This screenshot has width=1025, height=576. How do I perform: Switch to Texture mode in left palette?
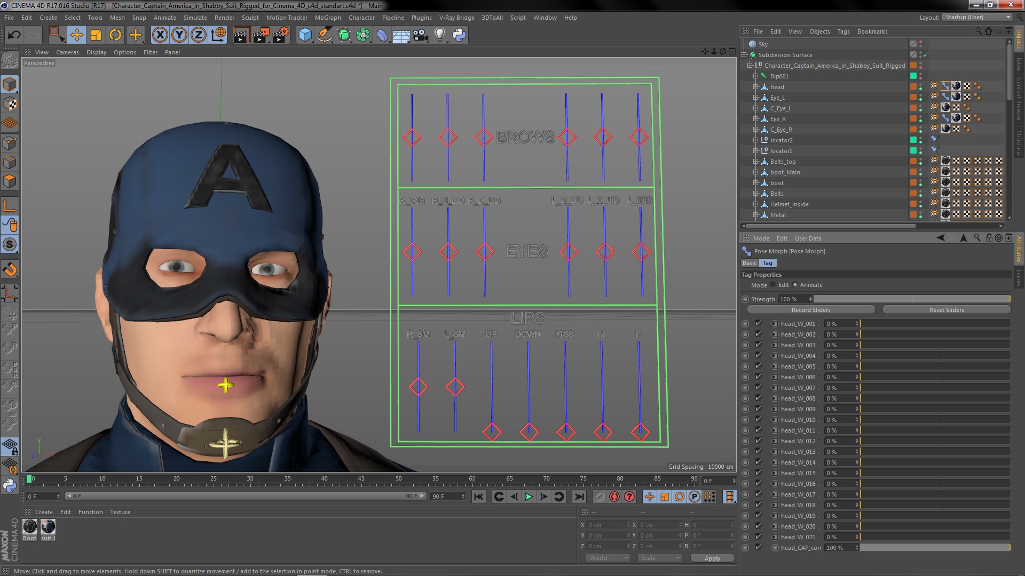(10, 104)
